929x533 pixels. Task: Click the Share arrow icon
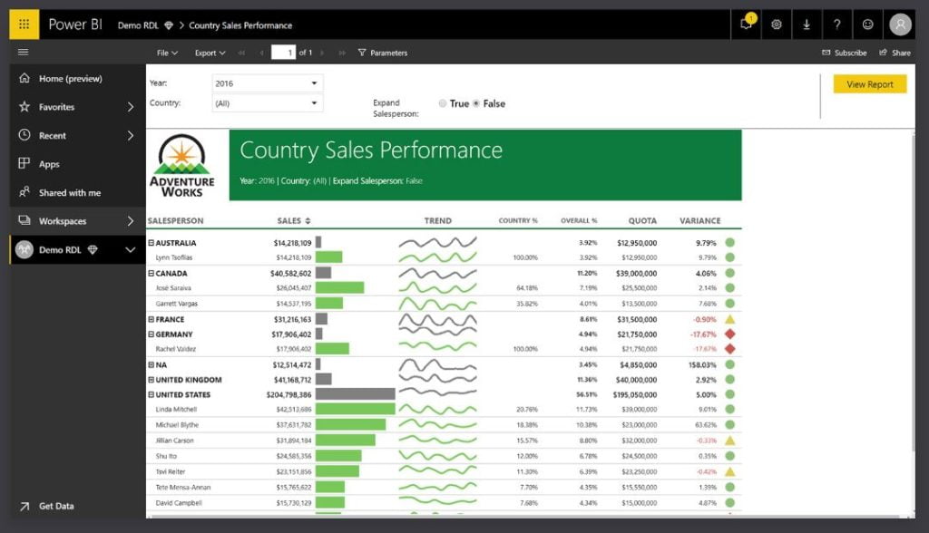[x=883, y=52]
